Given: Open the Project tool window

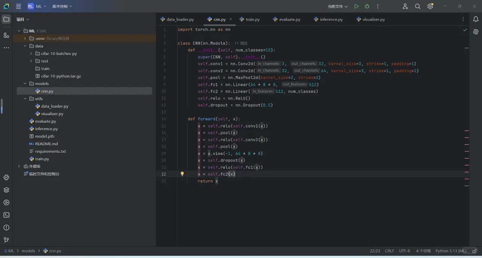Looking at the screenshot, I should click(6, 19).
